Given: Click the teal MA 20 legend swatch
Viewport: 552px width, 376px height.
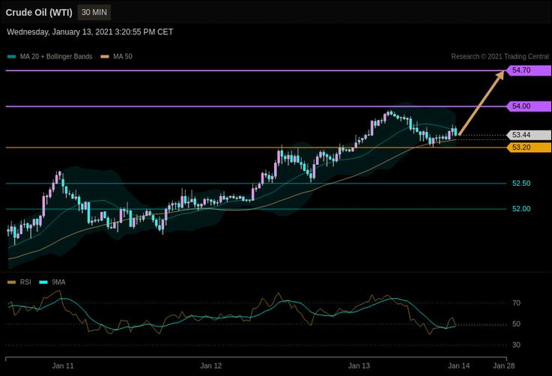Looking at the screenshot, I should point(11,57).
